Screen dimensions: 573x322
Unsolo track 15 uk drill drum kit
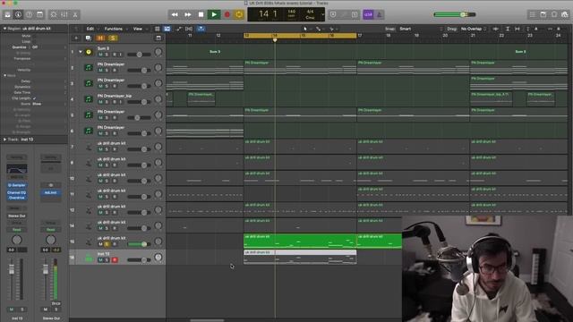(107, 244)
